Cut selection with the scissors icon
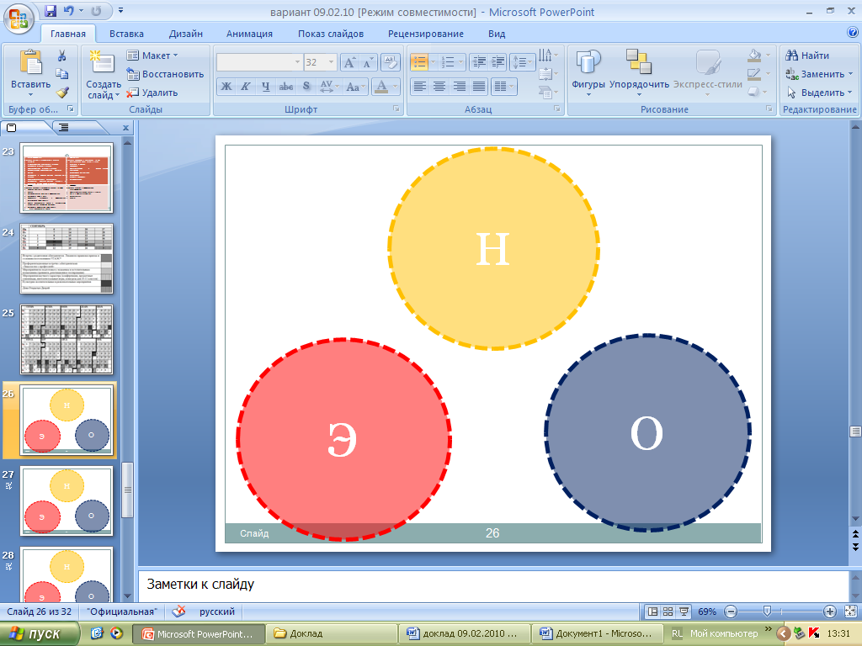The height and width of the screenshot is (646, 862). [61, 56]
